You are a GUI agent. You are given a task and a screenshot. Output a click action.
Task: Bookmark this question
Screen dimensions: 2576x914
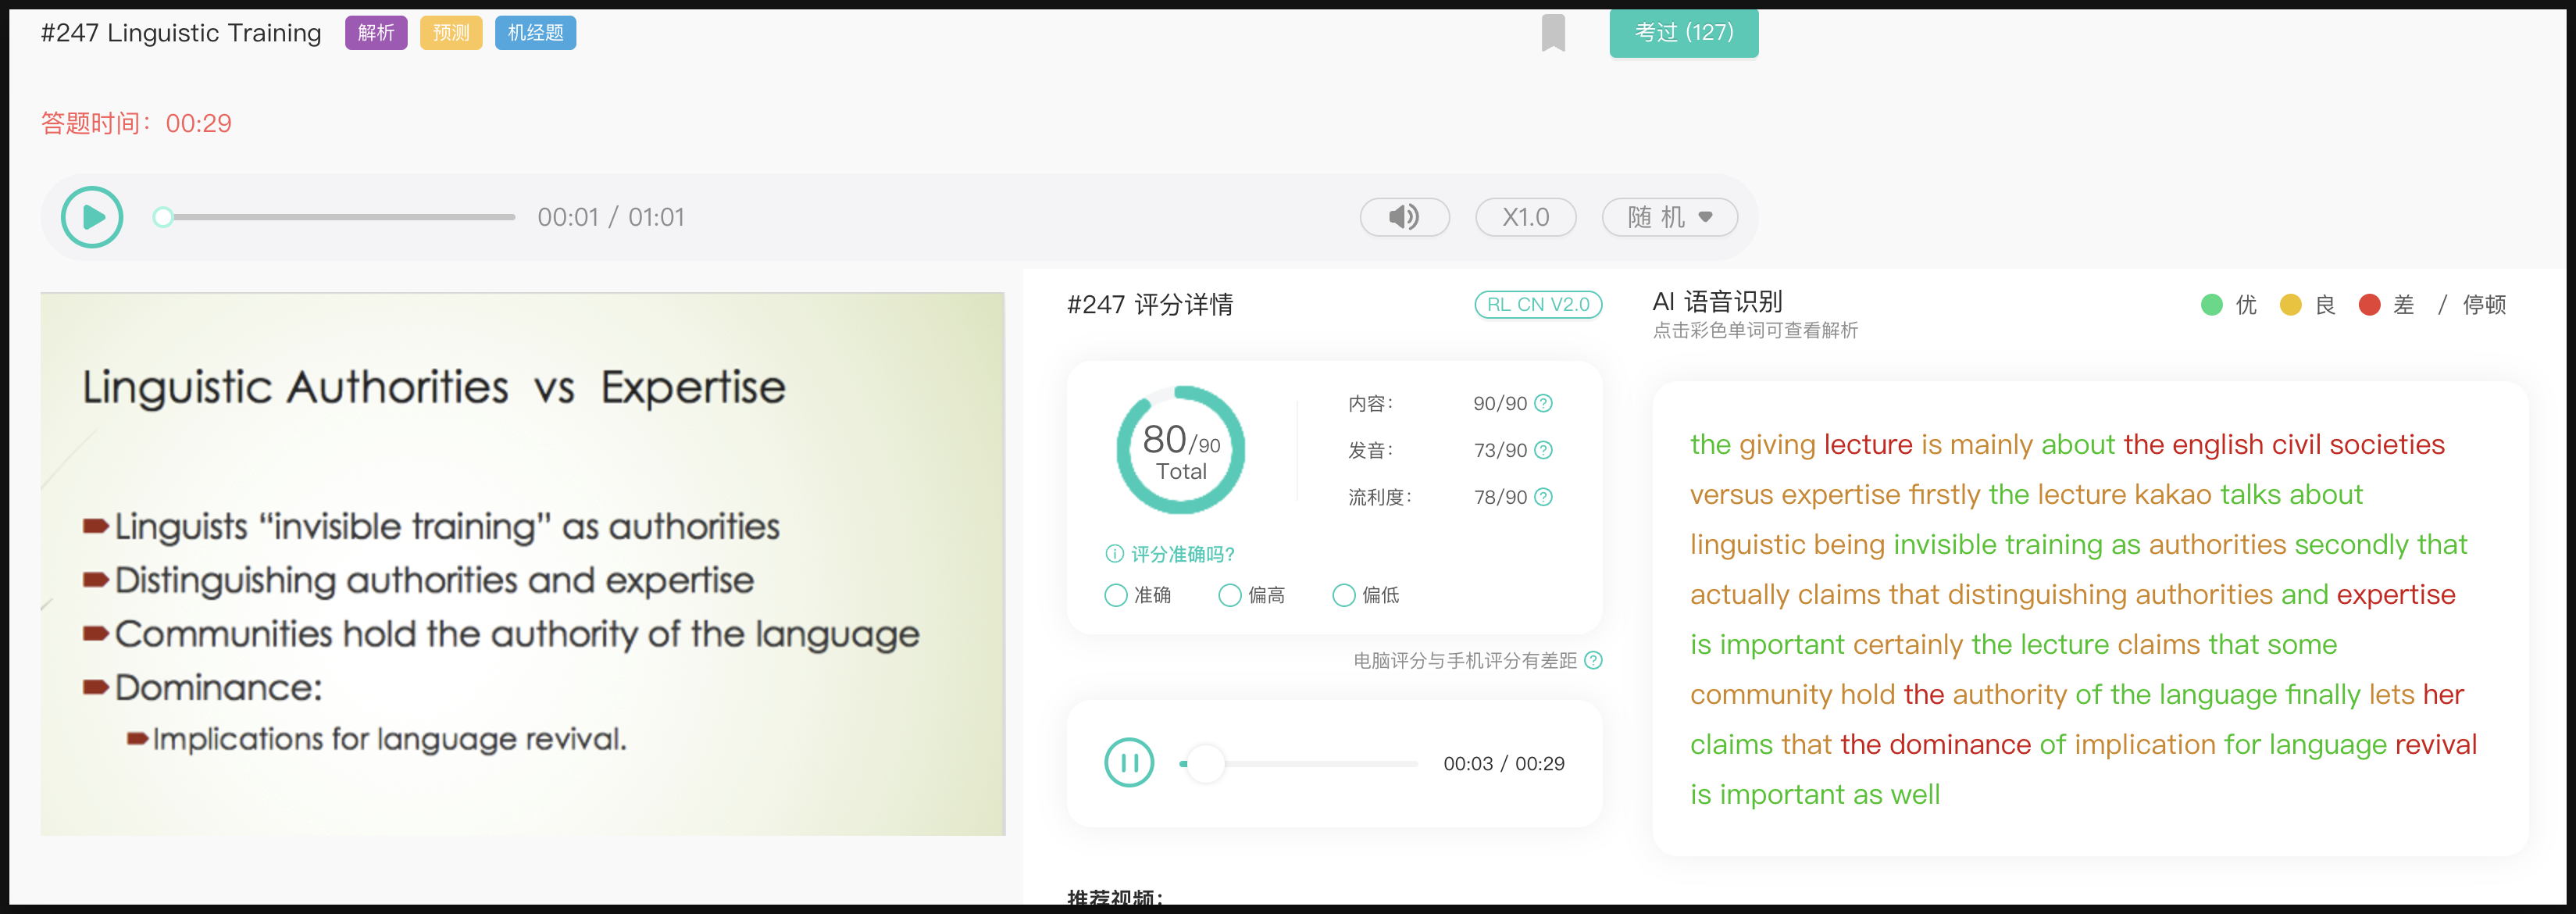(1552, 32)
